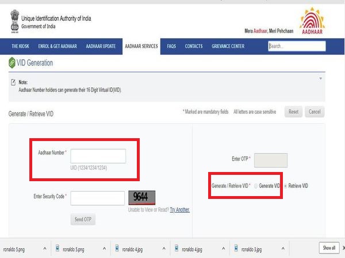Expand options chevron for ronaldo 3.jpg download

pyautogui.click(x=282, y=249)
